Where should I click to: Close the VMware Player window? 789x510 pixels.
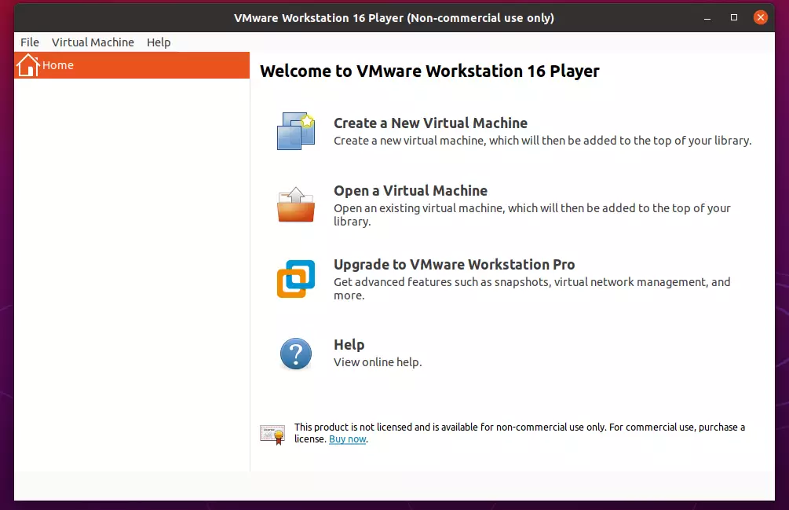point(761,17)
